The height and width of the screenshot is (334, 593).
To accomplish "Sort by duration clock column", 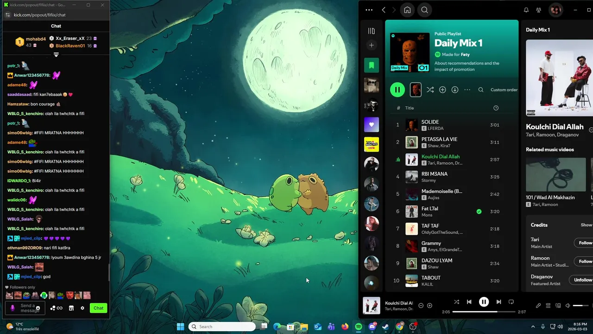I will [x=496, y=108].
